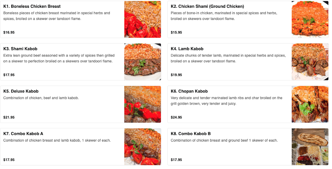
Task: Open the 'K6. Chopan Kabob' heading
Action: point(189,91)
